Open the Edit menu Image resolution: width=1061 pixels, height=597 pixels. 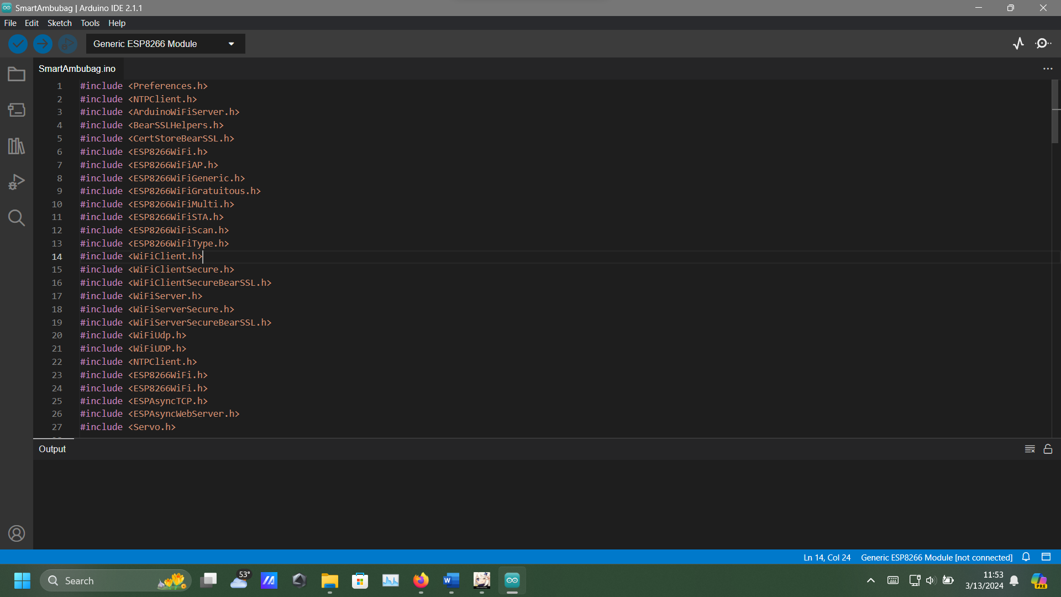pos(31,23)
